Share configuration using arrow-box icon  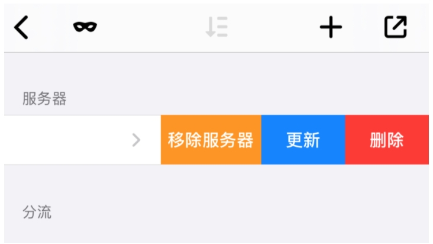tap(396, 27)
